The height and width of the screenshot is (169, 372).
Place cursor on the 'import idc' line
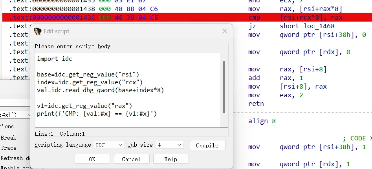click(x=55, y=59)
